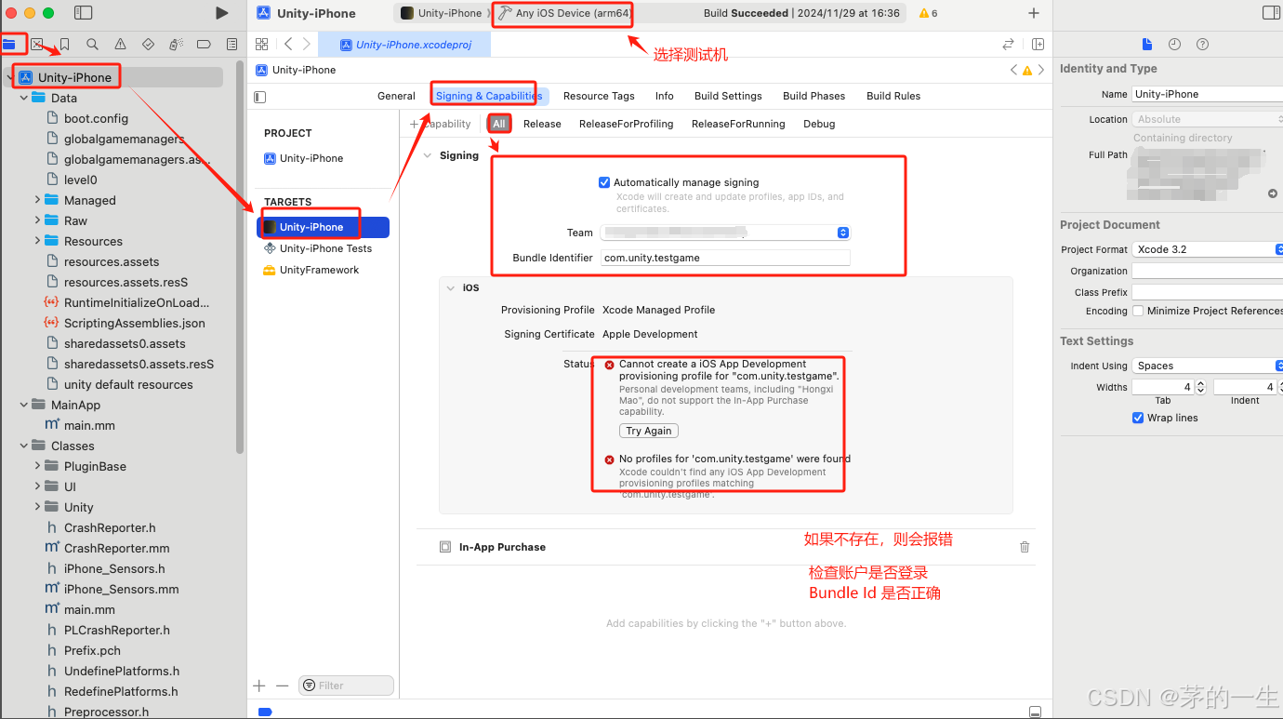Go back with the editor back arrow
This screenshot has height=719, width=1283.
[x=288, y=44]
